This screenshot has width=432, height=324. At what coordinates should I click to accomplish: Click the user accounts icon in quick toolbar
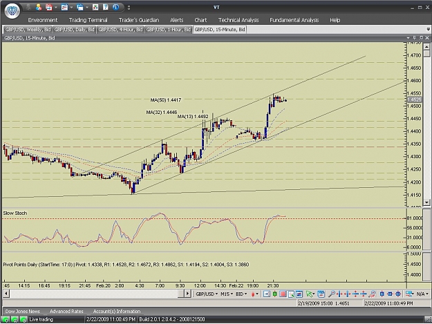tap(39, 7)
